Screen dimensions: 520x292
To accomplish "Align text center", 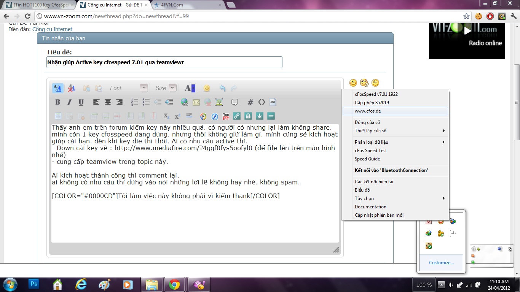I will pos(108,102).
